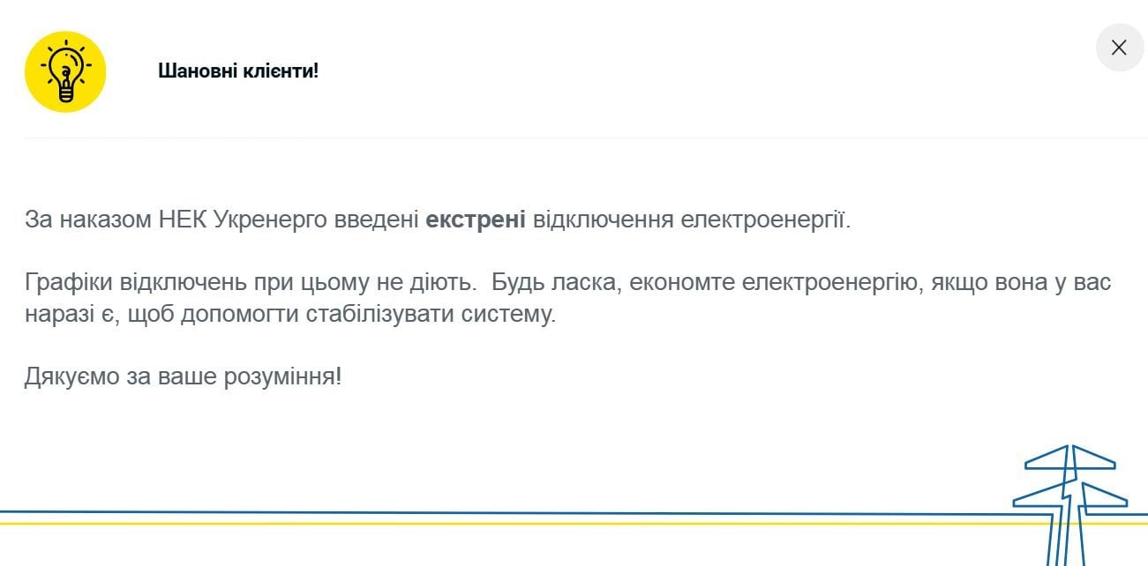
Task: Click the phrase "стабілізувати систему"
Action: [443, 315]
